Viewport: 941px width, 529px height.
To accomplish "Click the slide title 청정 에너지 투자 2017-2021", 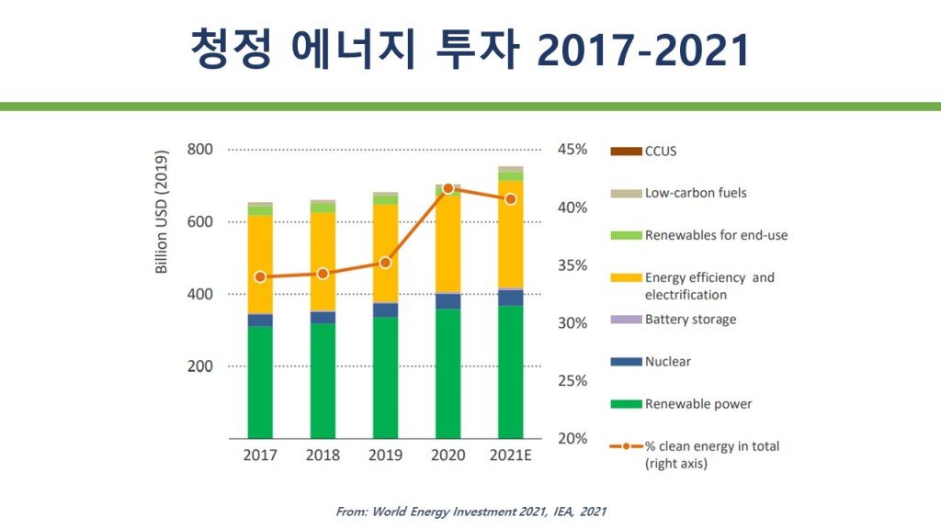I will click(x=470, y=50).
